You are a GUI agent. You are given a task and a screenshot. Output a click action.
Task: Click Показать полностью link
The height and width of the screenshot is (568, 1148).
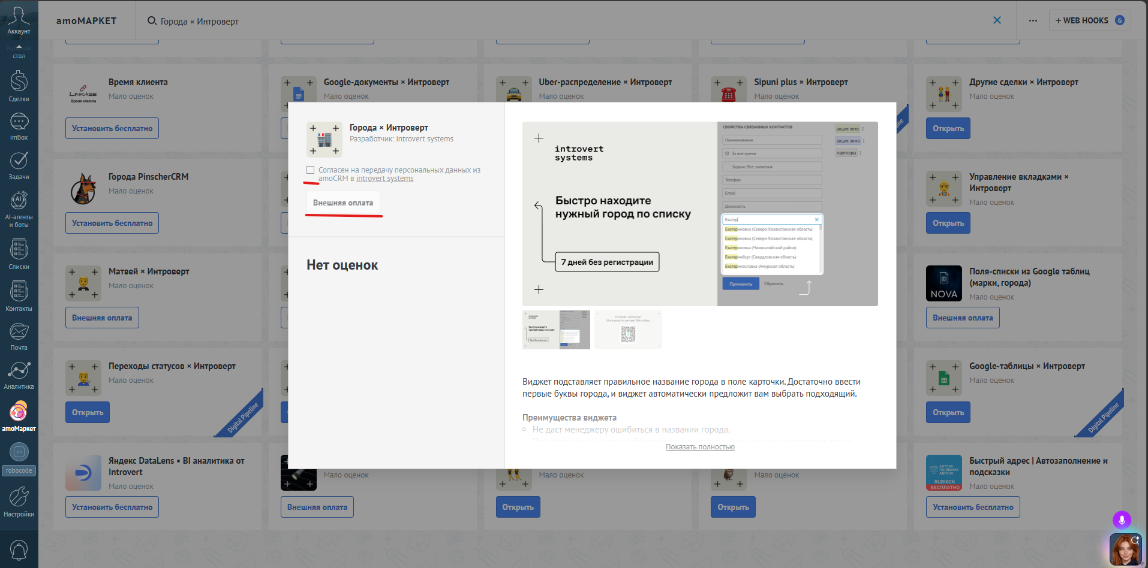click(700, 447)
